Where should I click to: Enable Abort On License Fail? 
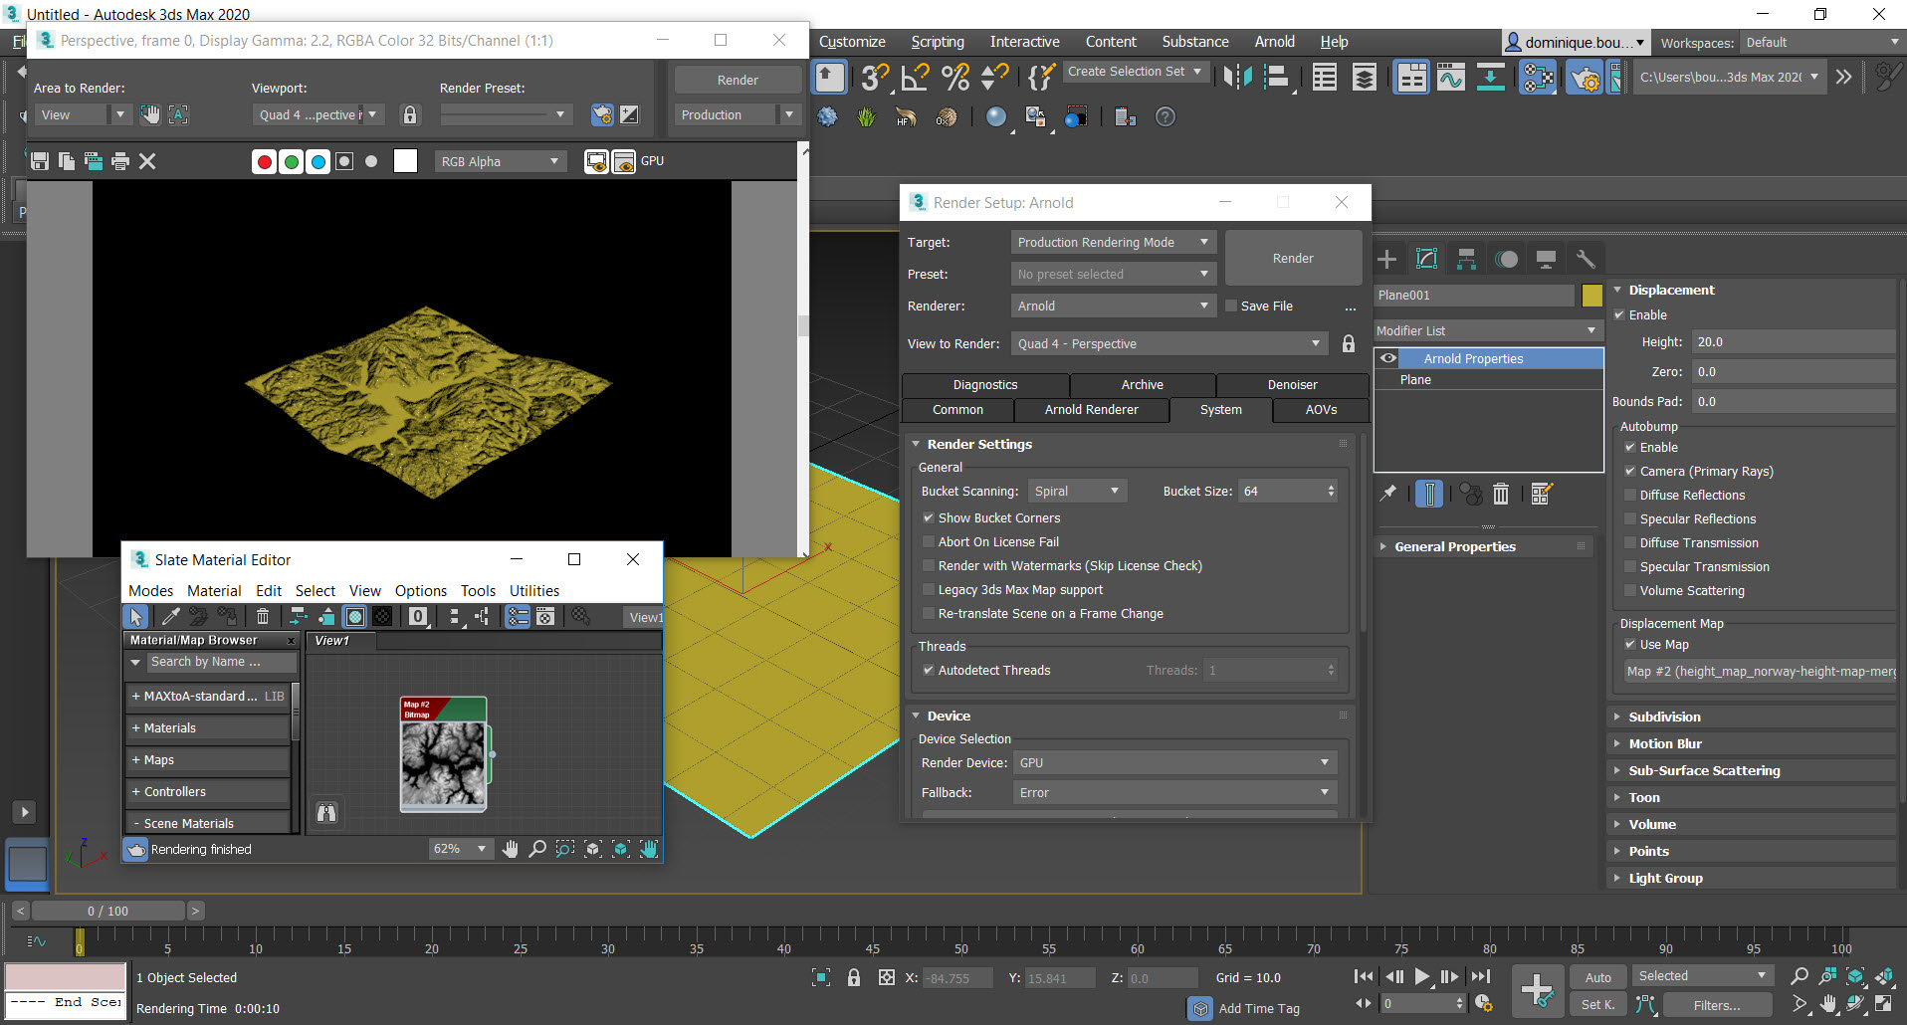tap(930, 541)
